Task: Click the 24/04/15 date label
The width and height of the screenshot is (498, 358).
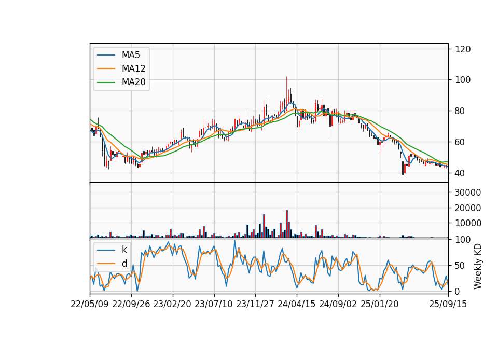Action: (x=297, y=304)
